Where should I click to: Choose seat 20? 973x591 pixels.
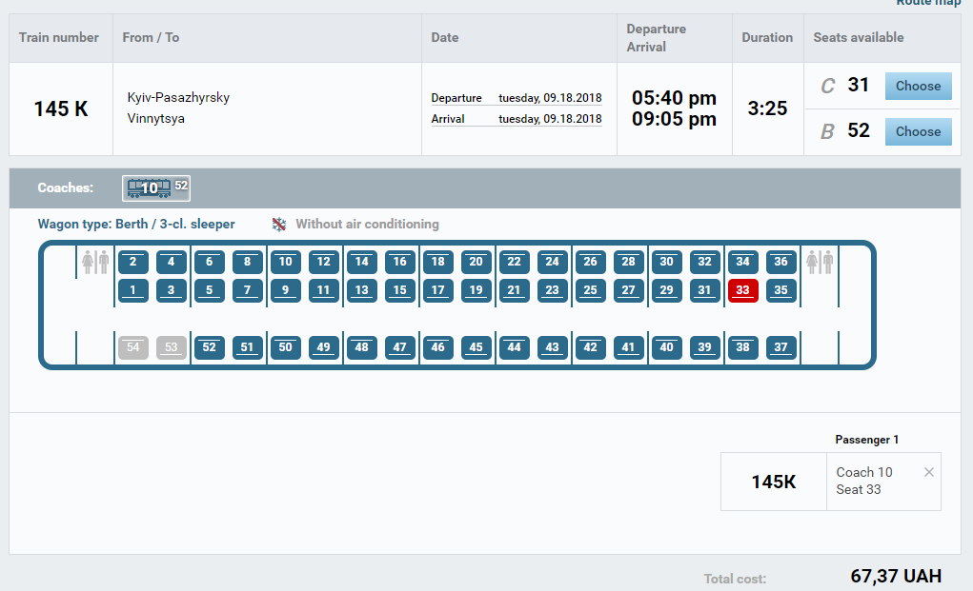(x=476, y=262)
